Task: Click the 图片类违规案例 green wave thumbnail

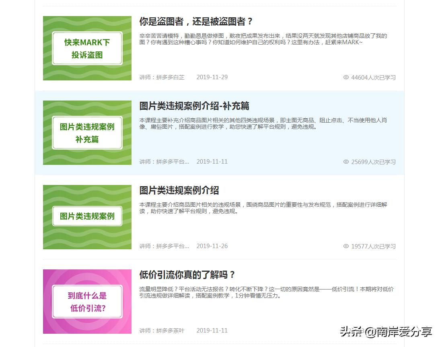Action: coord(87,217)
